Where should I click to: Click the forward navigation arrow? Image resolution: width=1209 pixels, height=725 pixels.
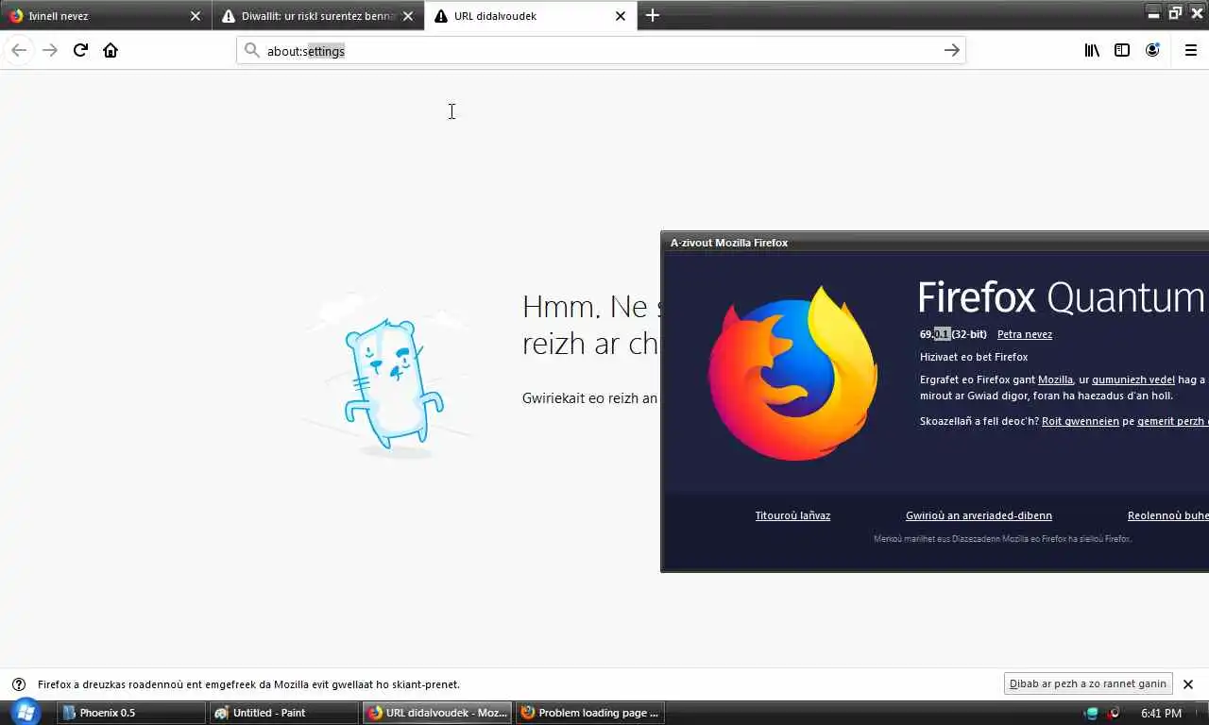50,50
